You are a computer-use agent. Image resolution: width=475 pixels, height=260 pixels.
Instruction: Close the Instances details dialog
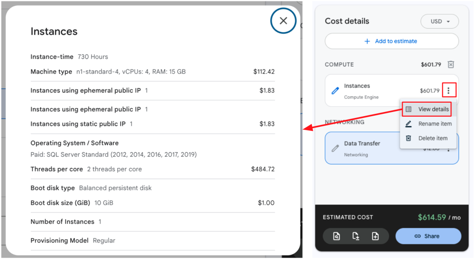(283, 21)
